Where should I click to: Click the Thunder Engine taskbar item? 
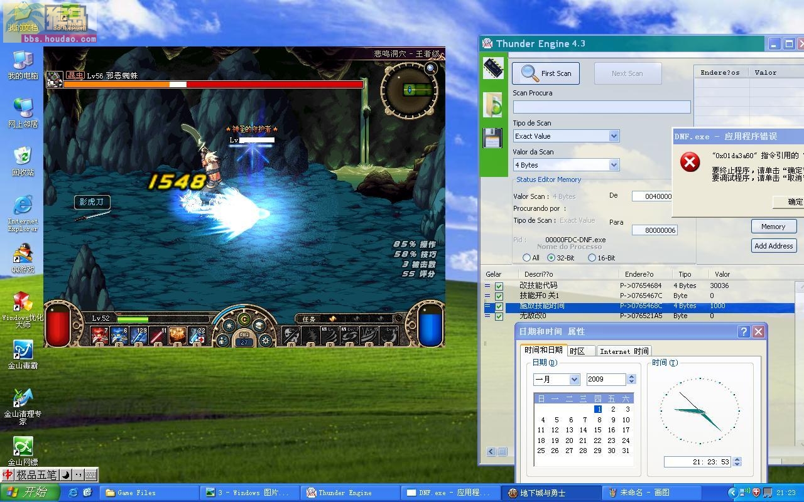point(350,493)
